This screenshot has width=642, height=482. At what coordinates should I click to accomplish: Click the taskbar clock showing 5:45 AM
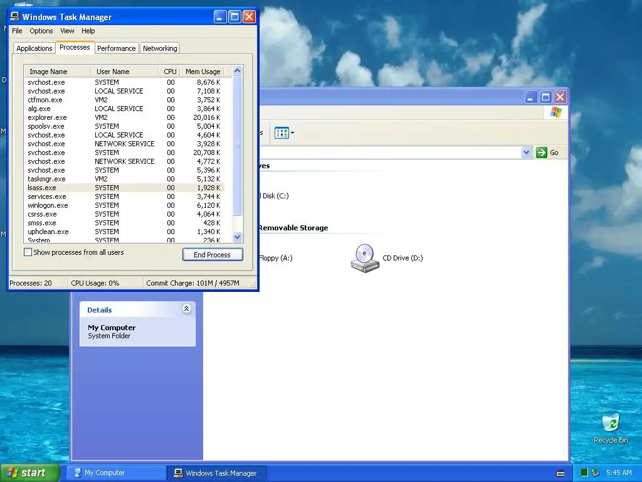(619, 473)
